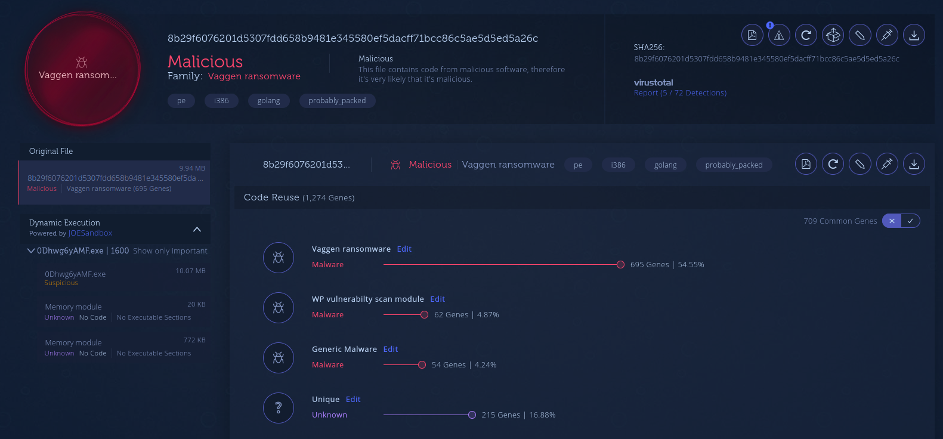
Task: Switch Common Genes toggle to the checkmark option
Action: pos(910,221)
